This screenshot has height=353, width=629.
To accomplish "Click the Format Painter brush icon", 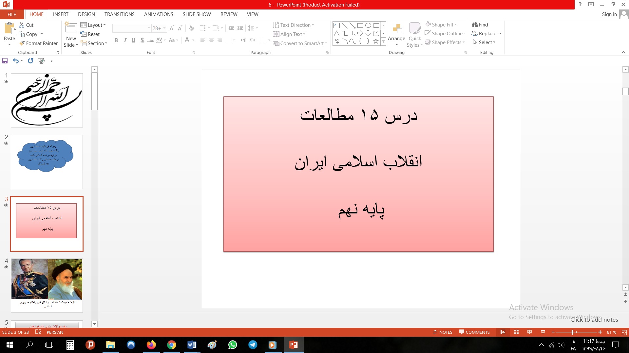I will pyautogui.click(x=22, y=43).
